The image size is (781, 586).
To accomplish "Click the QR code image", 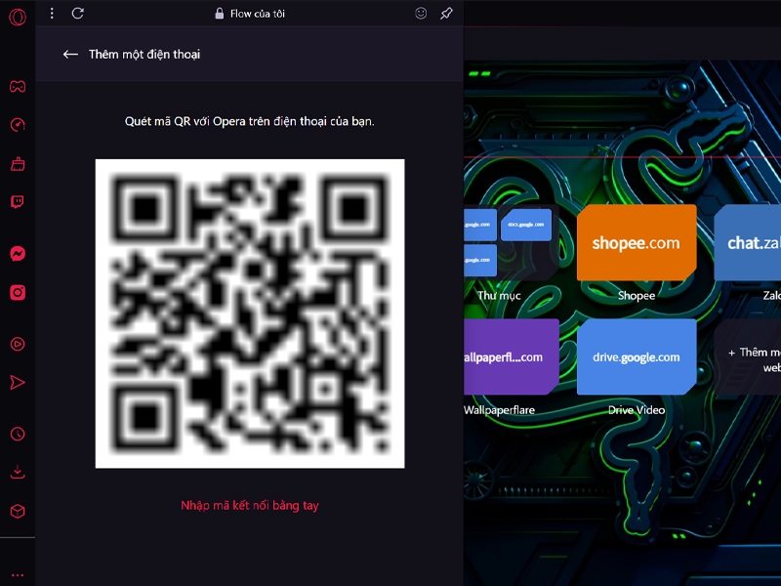I will coord(250,314).
